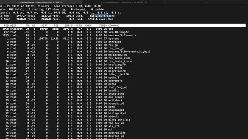Click the USER column header
The image size is (248, 139).
[13, 25]
